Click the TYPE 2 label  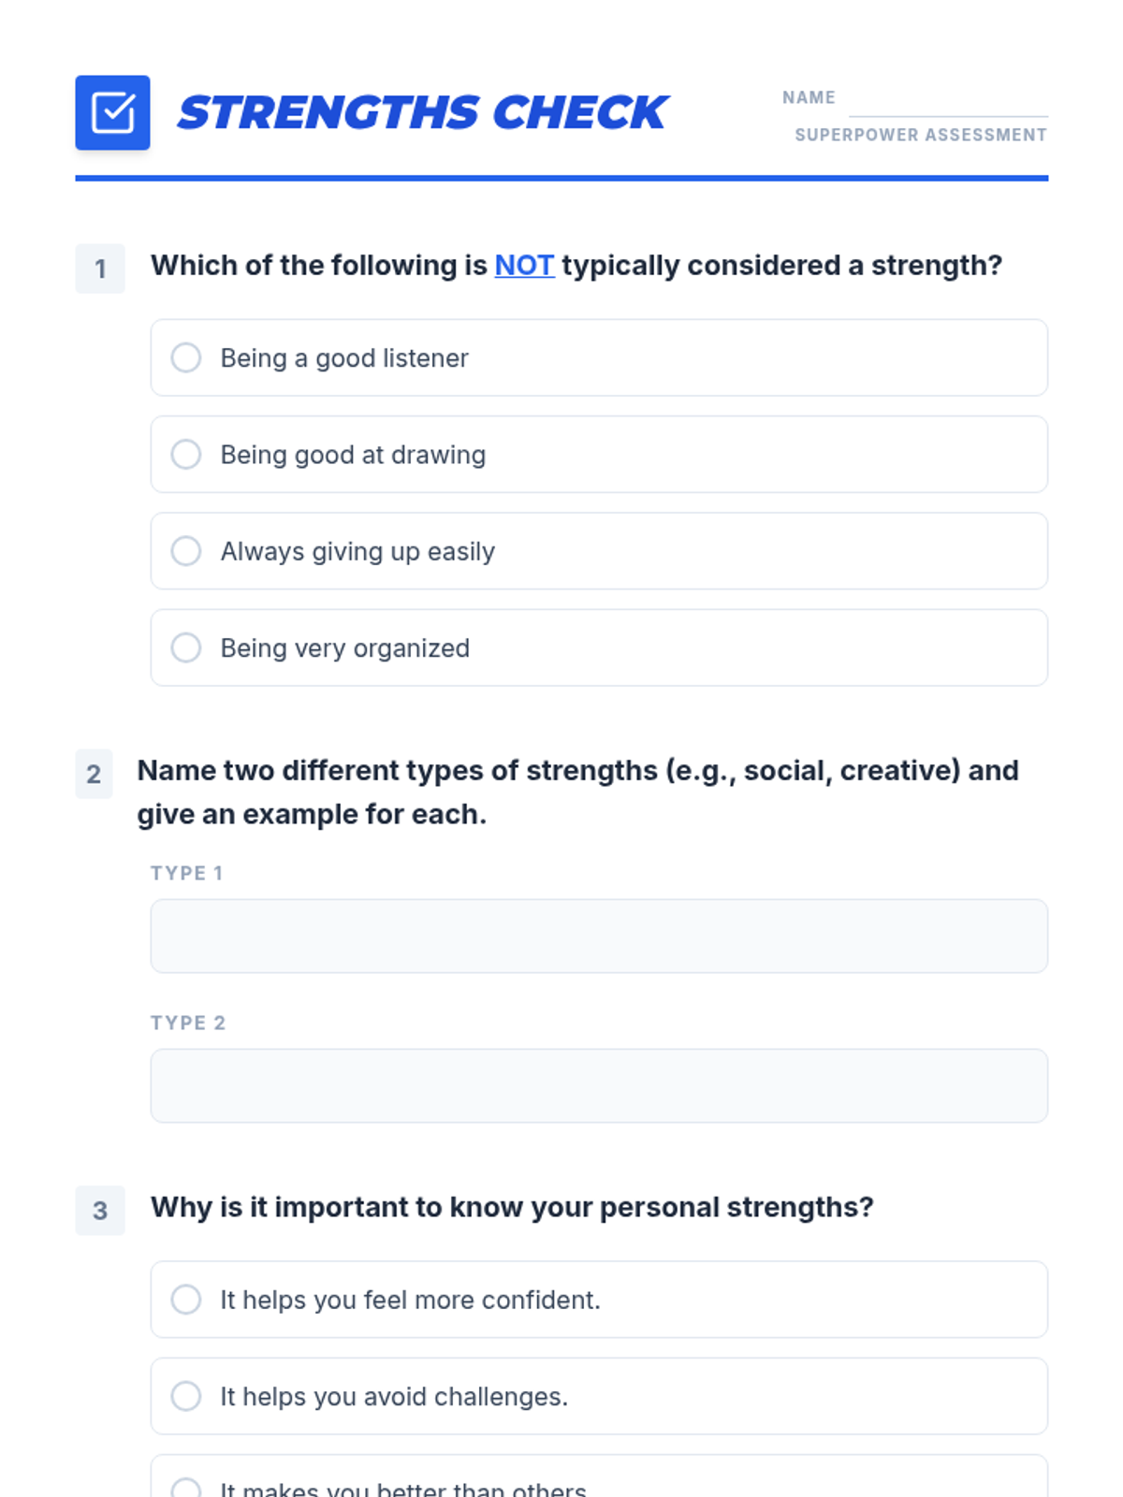188,1023
